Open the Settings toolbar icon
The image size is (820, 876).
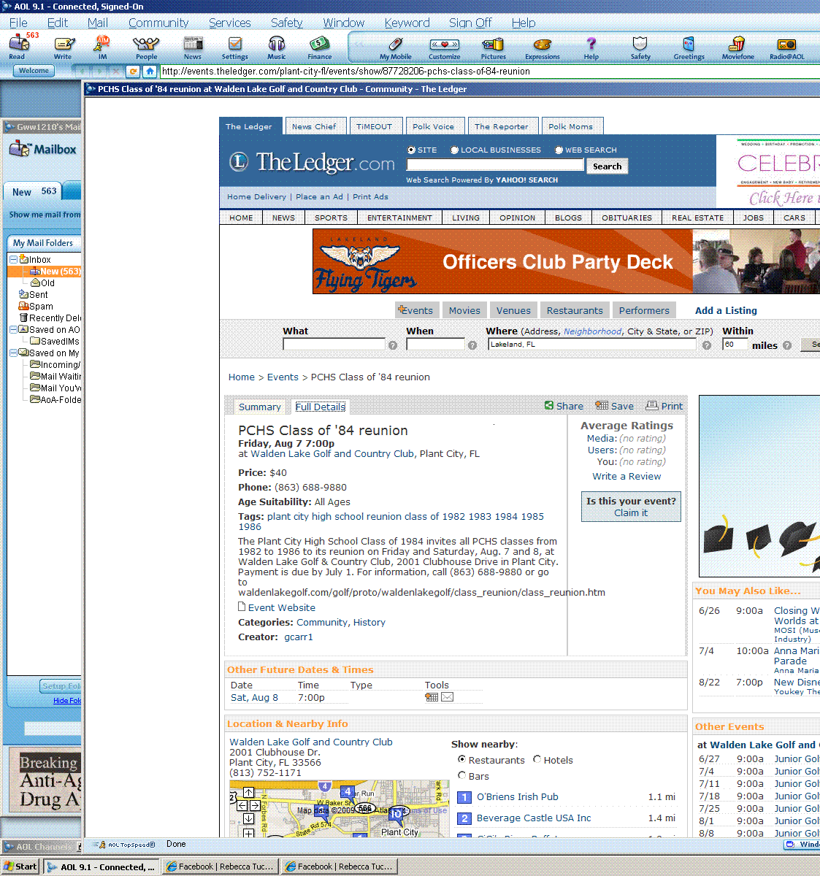(x=235, y=47)
